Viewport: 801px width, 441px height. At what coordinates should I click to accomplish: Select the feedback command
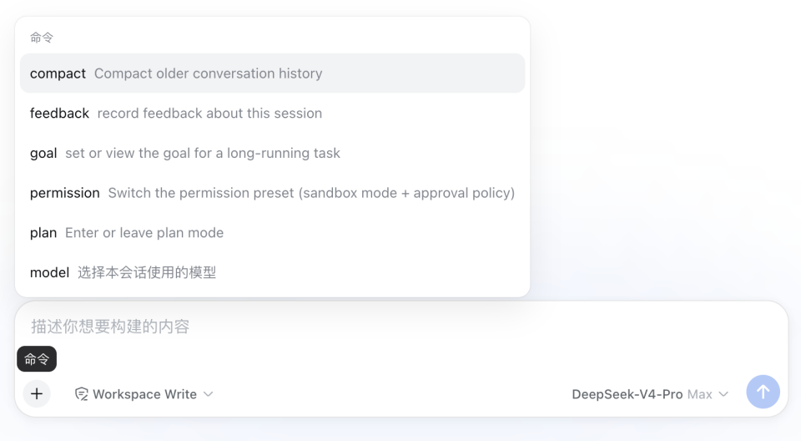point(272,113)
